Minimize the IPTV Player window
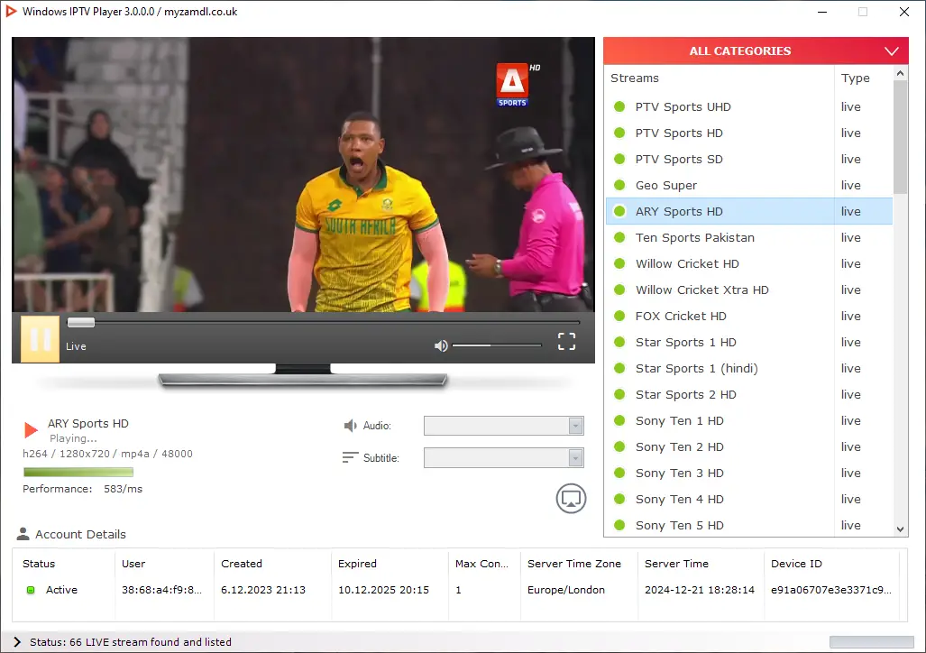The width and height of the screenshot is (926, 653). (822, 12)
